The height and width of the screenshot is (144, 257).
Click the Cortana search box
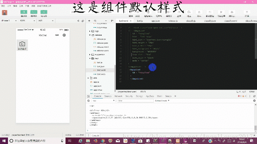pos(37,141)
